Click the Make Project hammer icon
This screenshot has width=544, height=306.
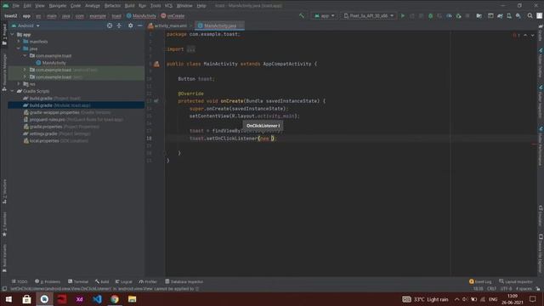point(302,15)
